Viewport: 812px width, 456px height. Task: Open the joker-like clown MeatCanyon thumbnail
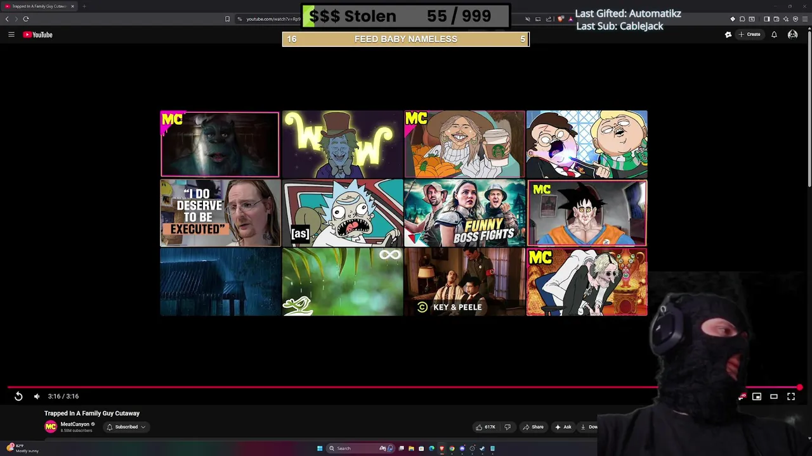pos(587,282)
